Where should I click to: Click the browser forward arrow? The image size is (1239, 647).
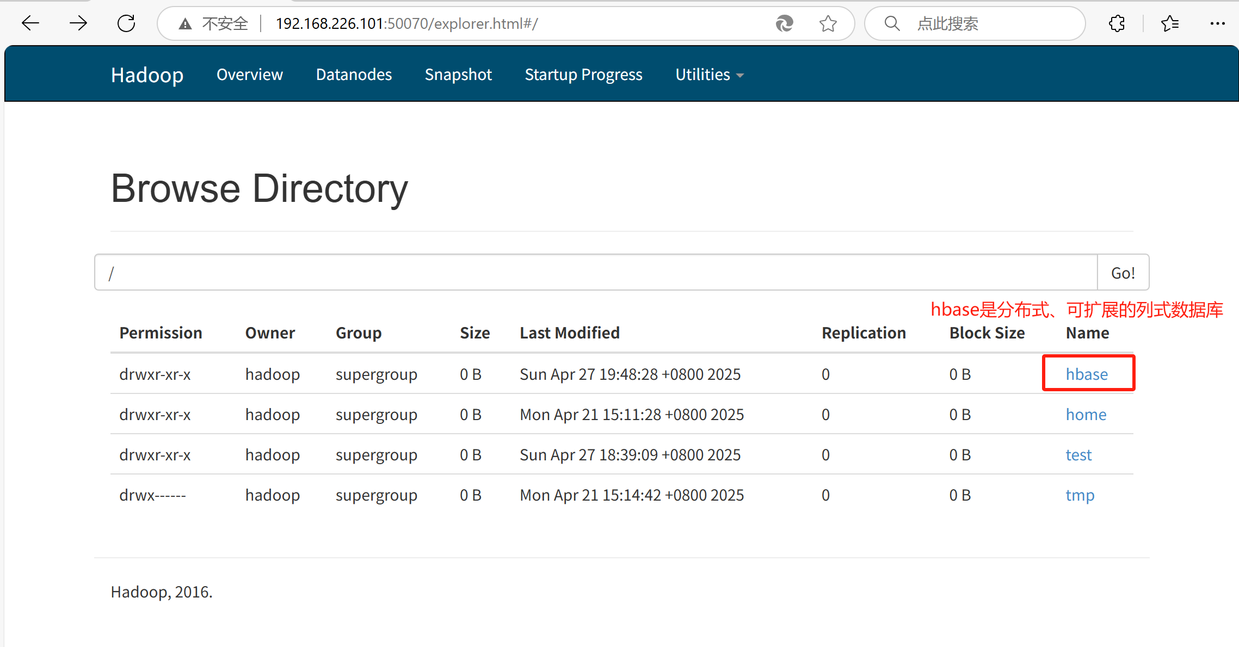78,23
